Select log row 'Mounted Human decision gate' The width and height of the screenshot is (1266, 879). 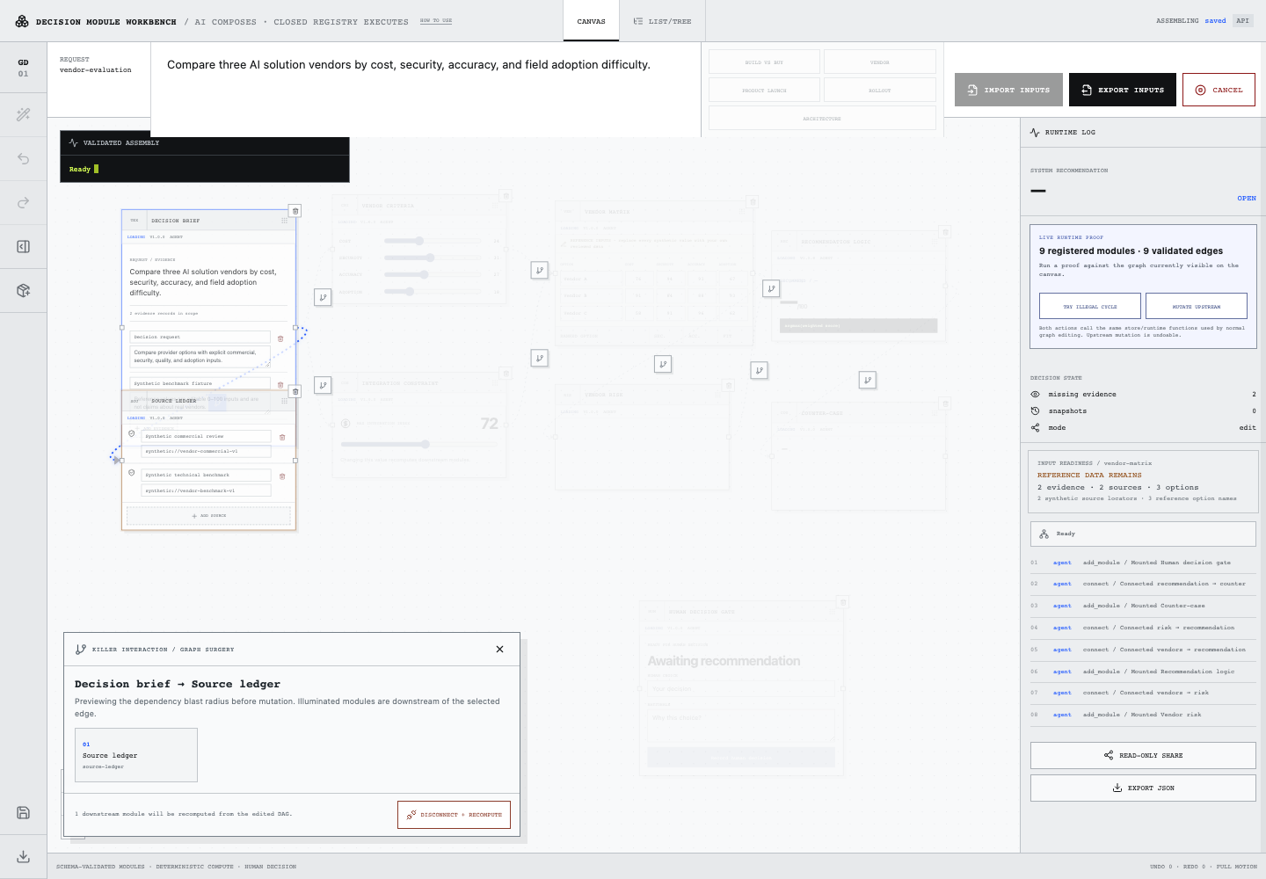point(1143,563)
